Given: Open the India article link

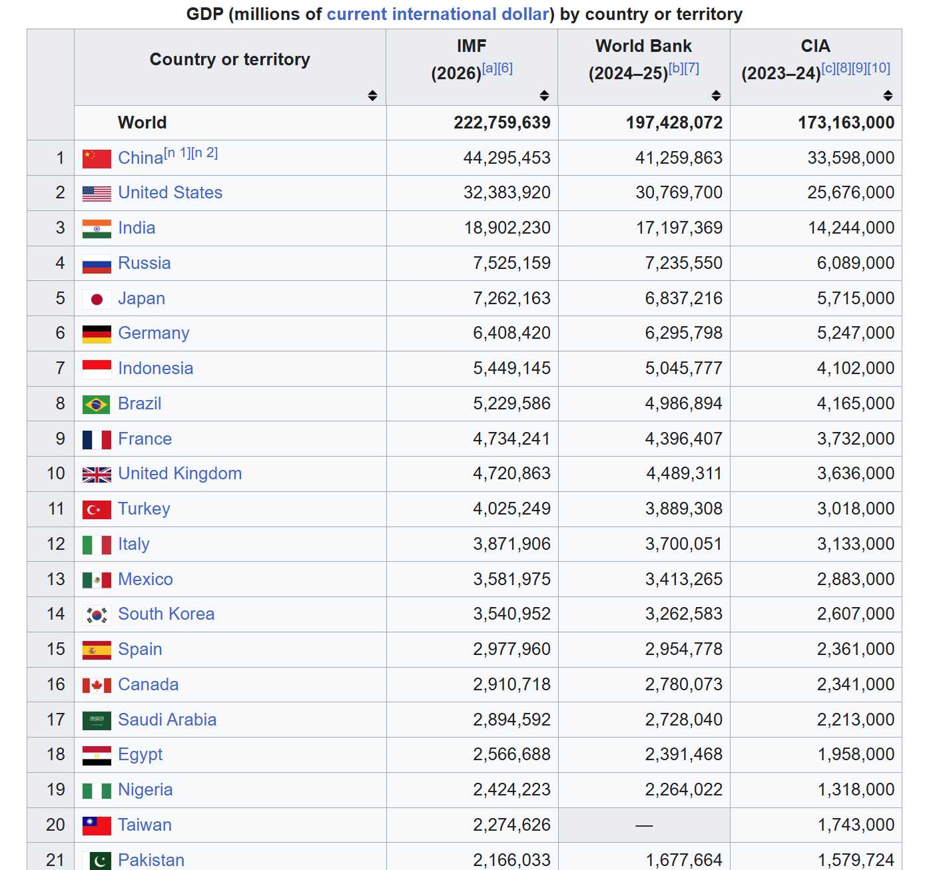Looking at the screenshot, I should click(x=137, y=228).
